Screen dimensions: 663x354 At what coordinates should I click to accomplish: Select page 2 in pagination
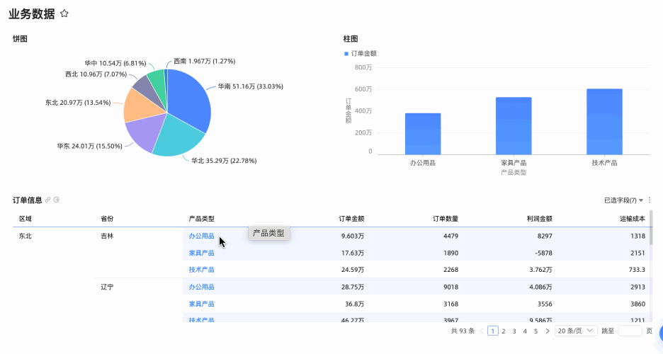[504, 331]
